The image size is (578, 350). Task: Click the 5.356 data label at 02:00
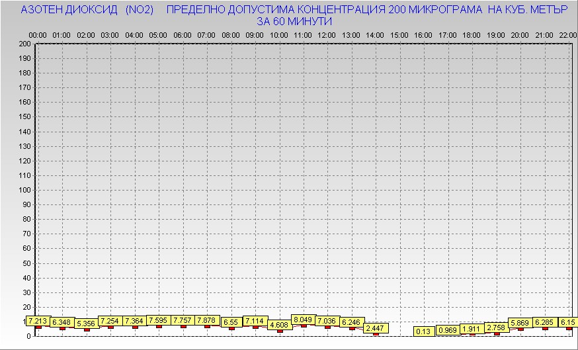(x=87, y=324)
